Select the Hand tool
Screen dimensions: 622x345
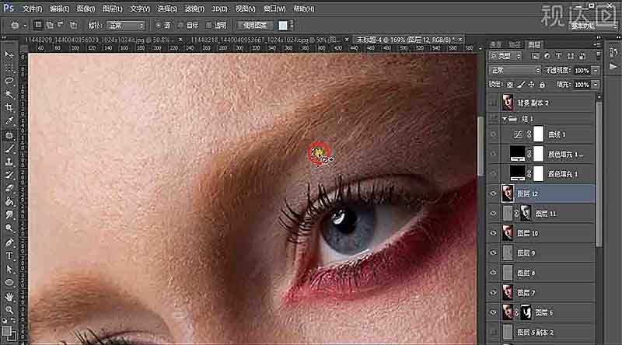9,296
